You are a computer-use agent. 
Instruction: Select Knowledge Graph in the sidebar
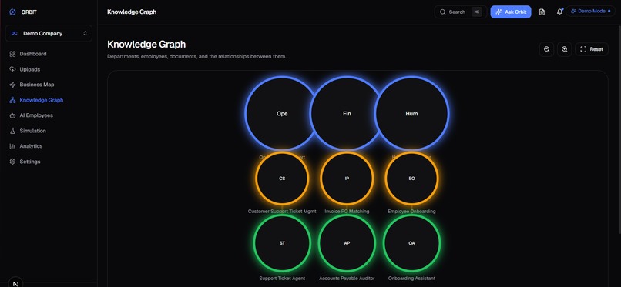point(49,100)
